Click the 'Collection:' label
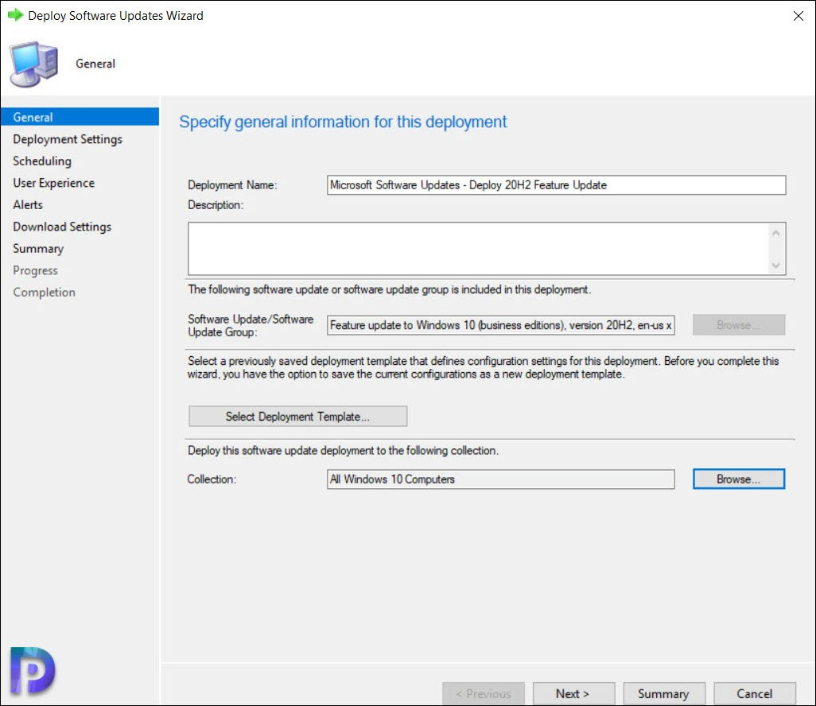 pos(212,479)
